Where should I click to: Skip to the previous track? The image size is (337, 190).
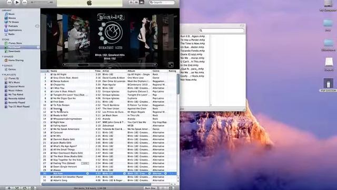9,2
